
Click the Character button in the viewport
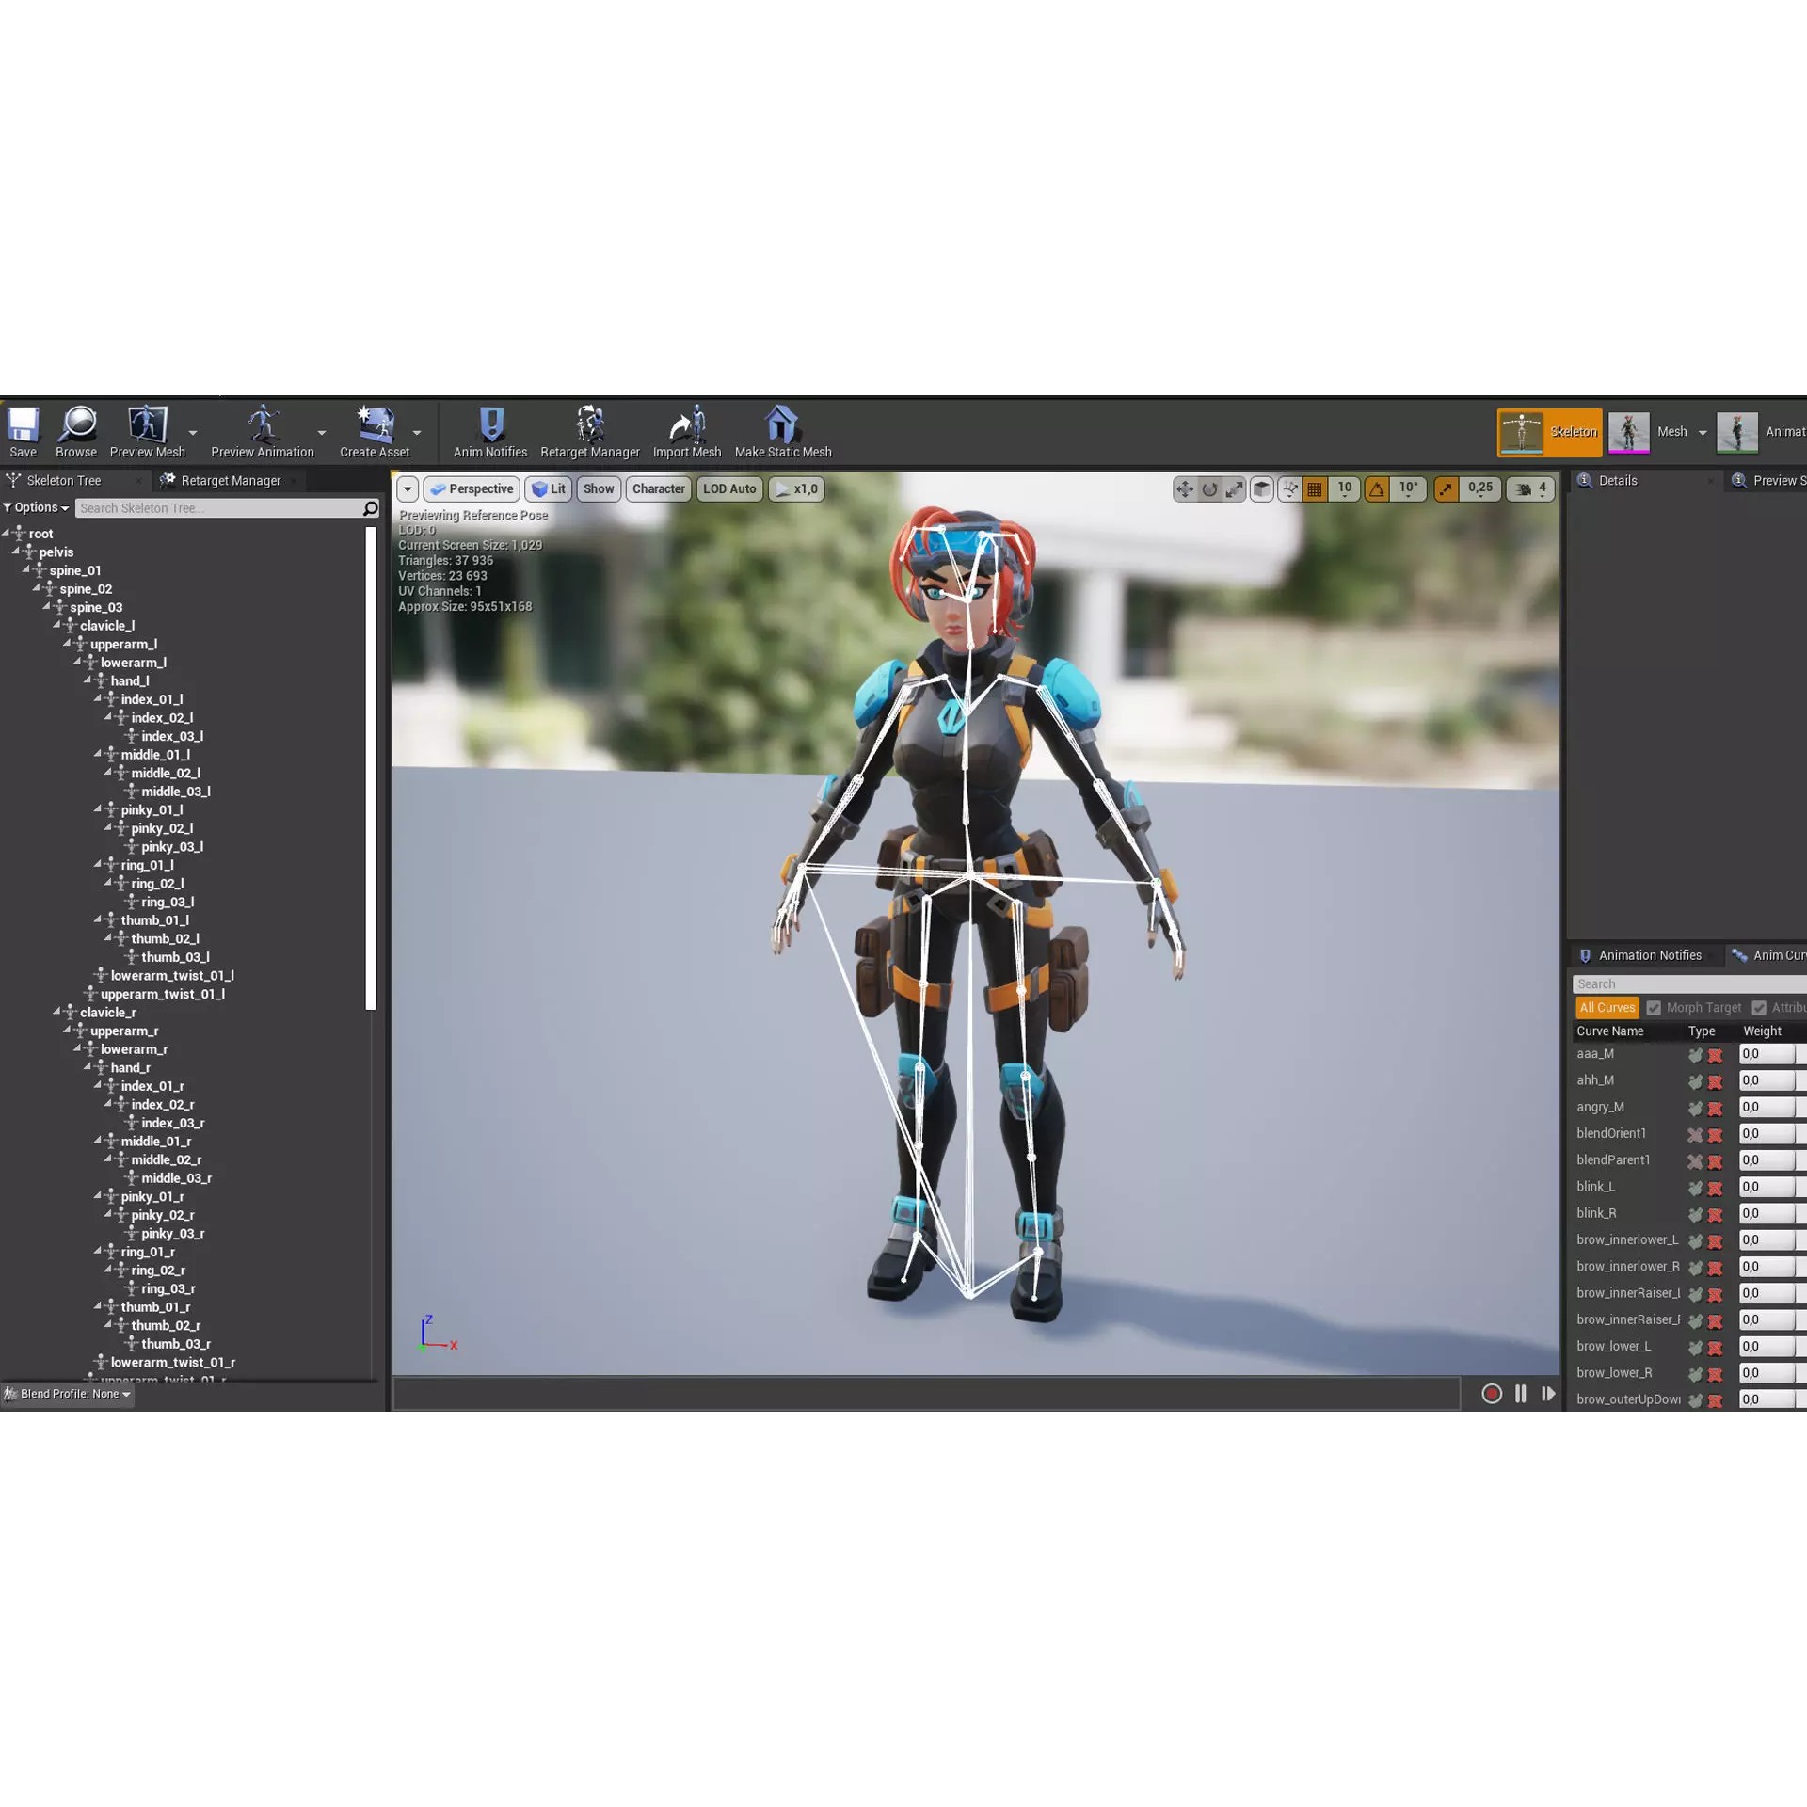coord(658,488)
